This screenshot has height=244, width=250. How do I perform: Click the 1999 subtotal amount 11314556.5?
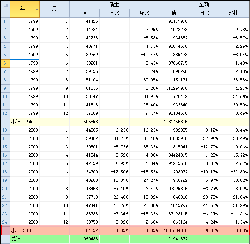174,122
